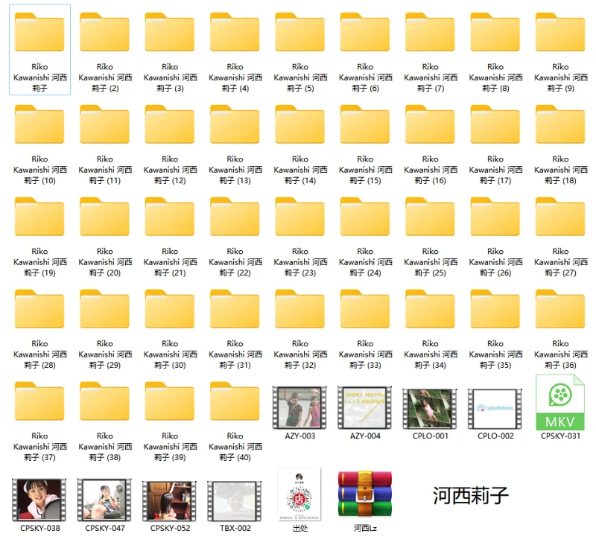
Task: Select the CPSKY-031 MKV file icon
Action: [559, 402]
